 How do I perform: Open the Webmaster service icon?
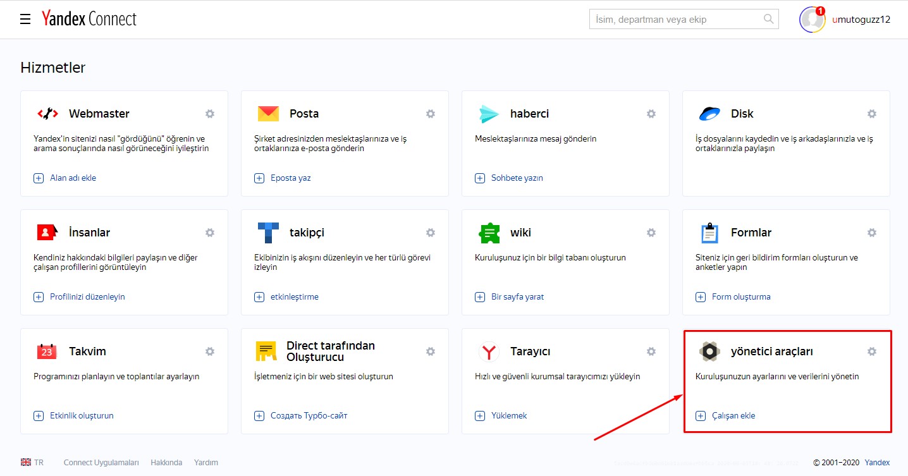coord(47,114)
